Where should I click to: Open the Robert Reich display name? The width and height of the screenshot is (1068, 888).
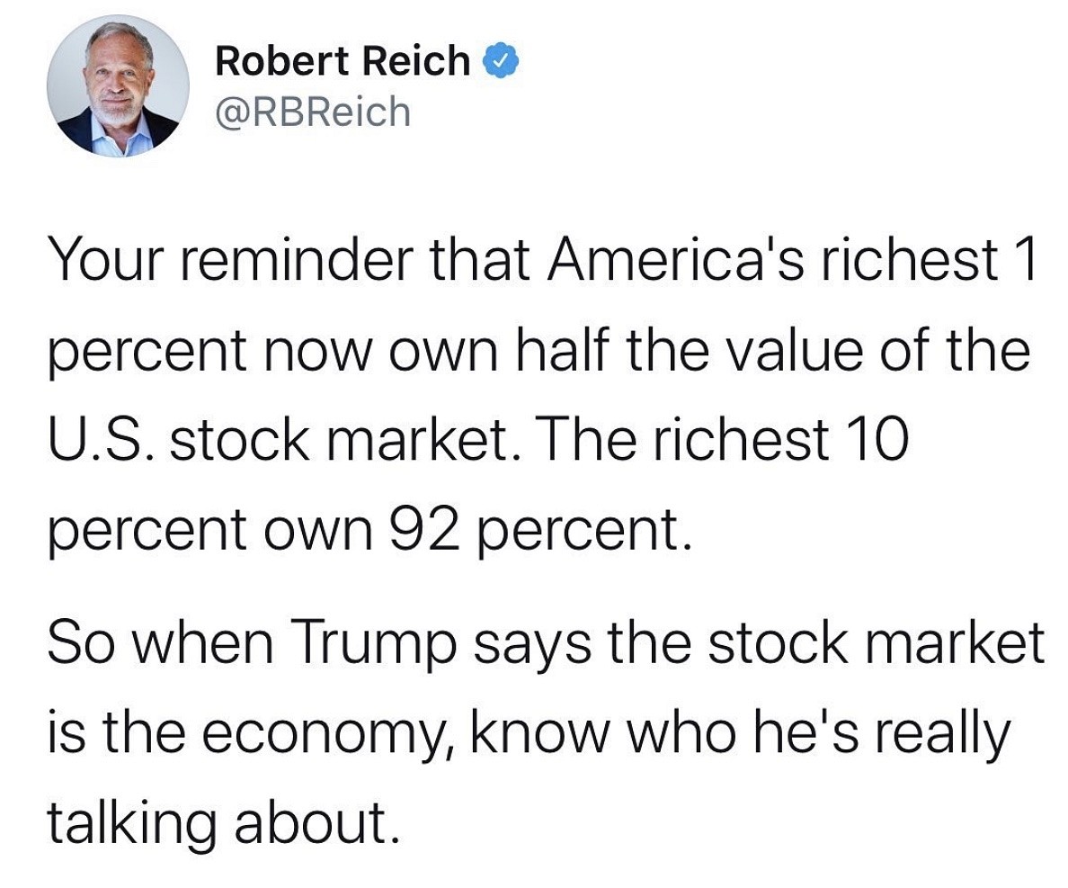click(x=343, y=63)
